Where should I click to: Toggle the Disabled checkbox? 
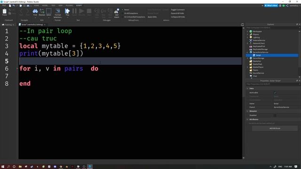[275, 115]
